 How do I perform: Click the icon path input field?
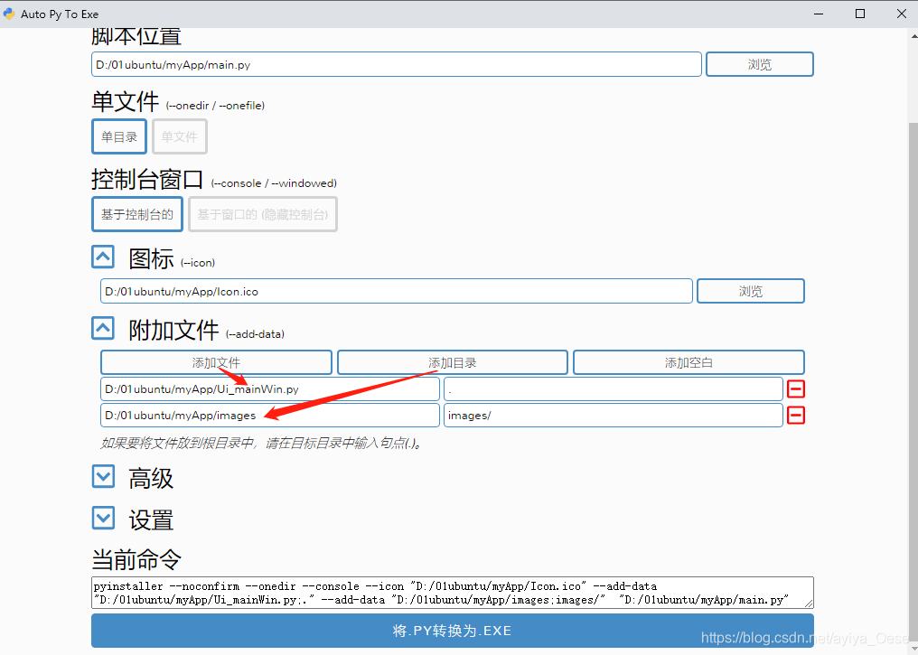pyautogui.click(x=397, y=291)
